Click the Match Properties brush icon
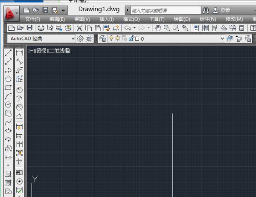256x197 pixels. pyautogui.click(x=107, y=28)
